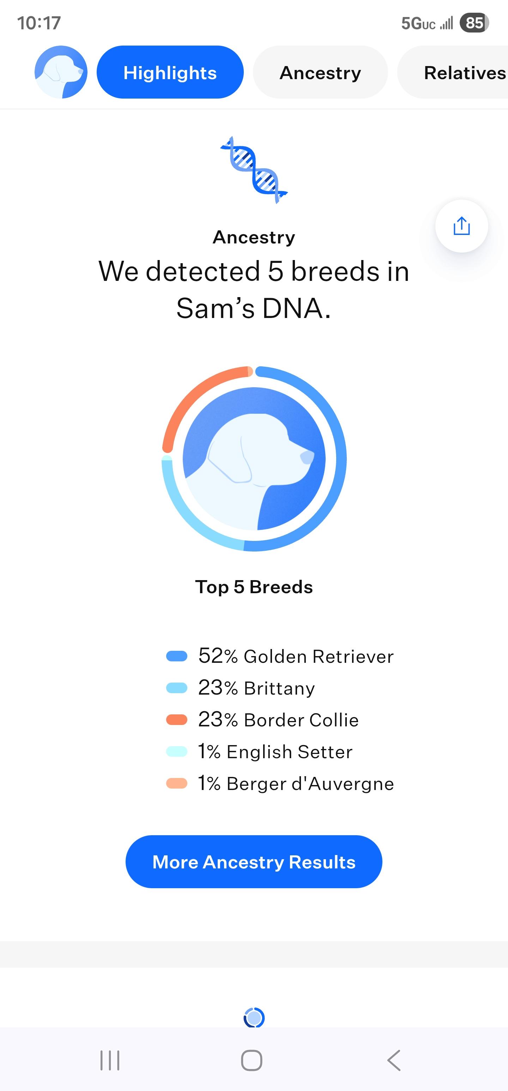This screenshot has width=508, height=1091.
Task: Click the orange Border Collie color swatch
Action: pyautogui.click(x=176, y=720)
